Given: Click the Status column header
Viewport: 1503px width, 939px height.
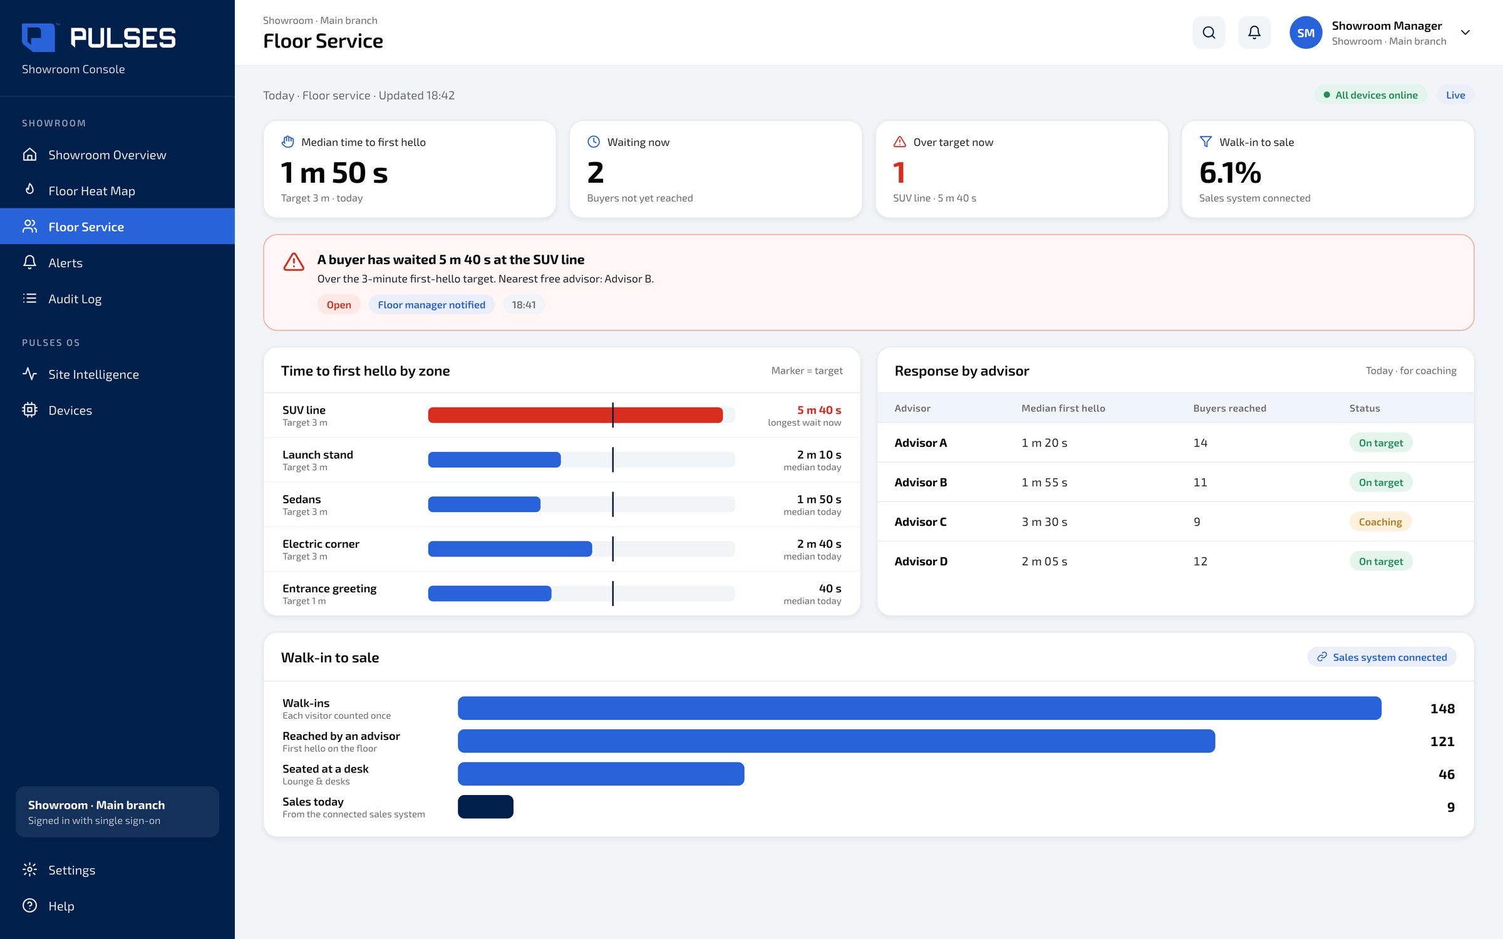Looking at the screenshot, I should pos(1365,408).
